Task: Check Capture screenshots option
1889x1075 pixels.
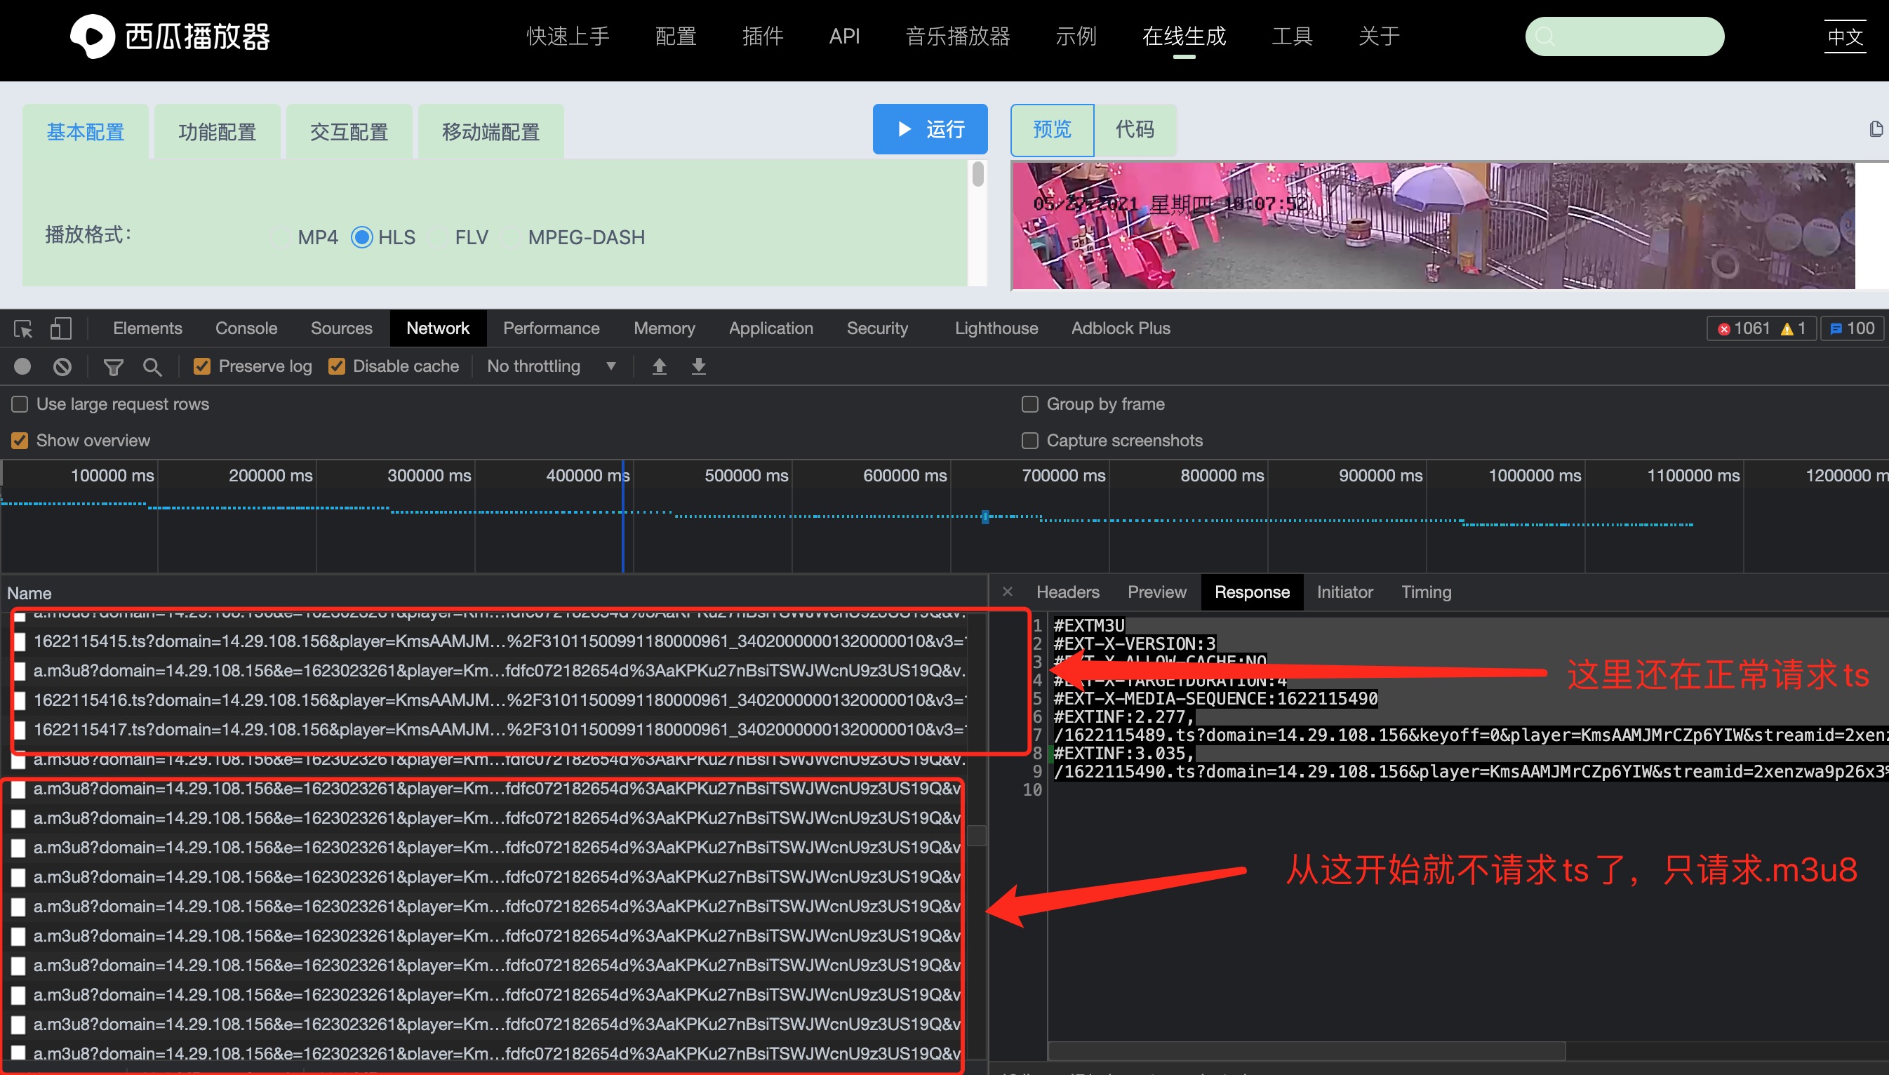Action: [1030, 440]
